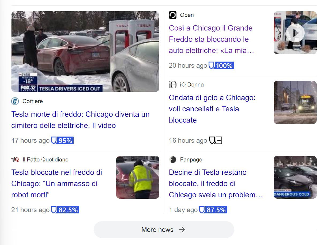This screenshot has width=328, height=245.
Task: Play the video on Open article thumbnail
Action: pyautogui.click(x=295, y=33)
